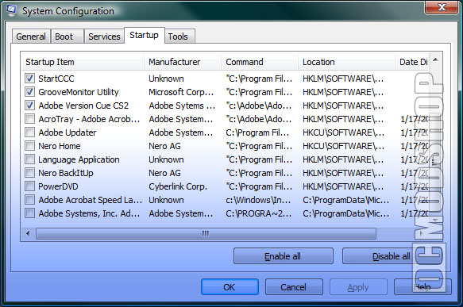Uncheck the GrooveMonitor Utility checkbox
Screen dimensions: 463x307
pyautogui.click(x=29, y=92)
